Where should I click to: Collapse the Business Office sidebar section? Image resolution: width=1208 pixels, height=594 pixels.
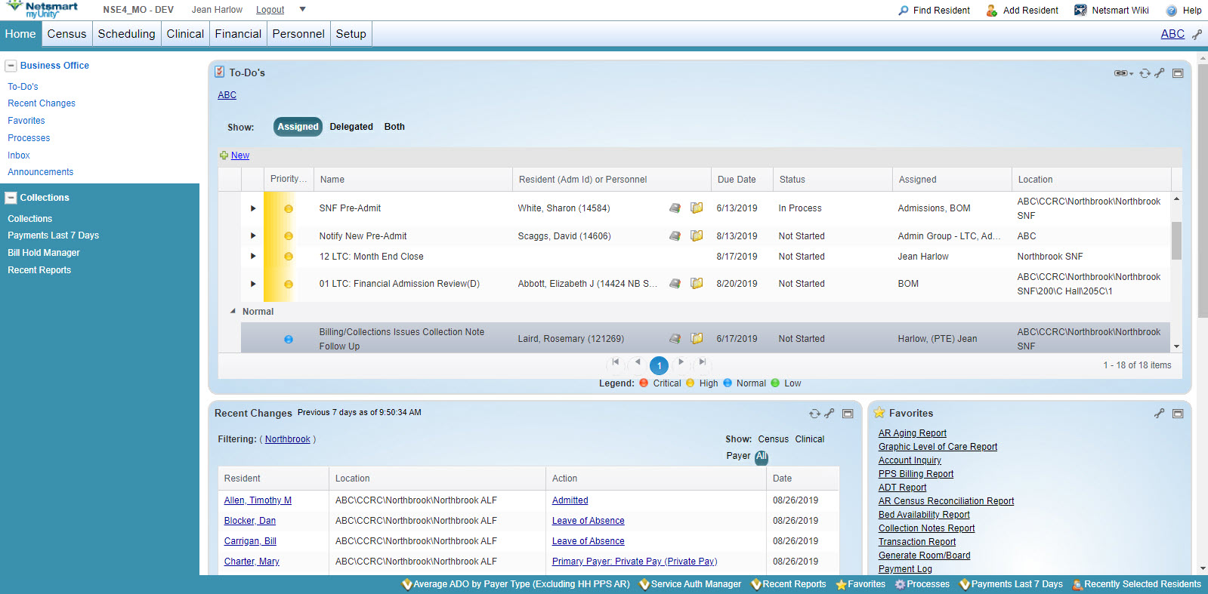click(11, 66)
